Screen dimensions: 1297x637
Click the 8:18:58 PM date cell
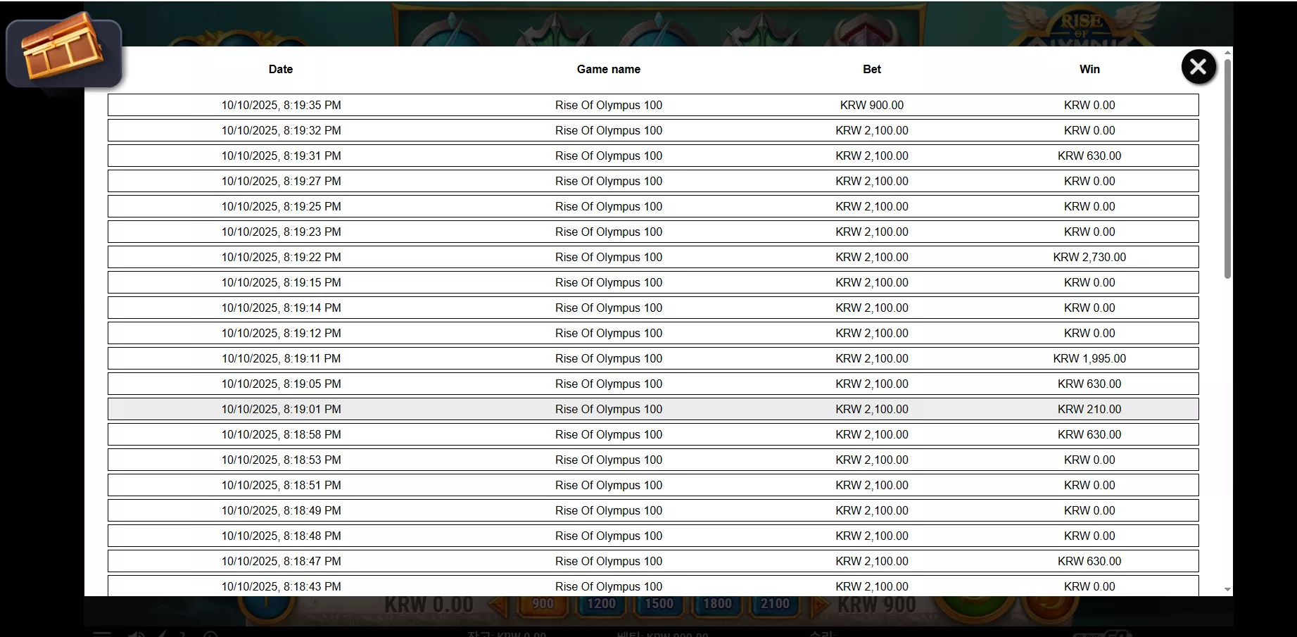281,434
